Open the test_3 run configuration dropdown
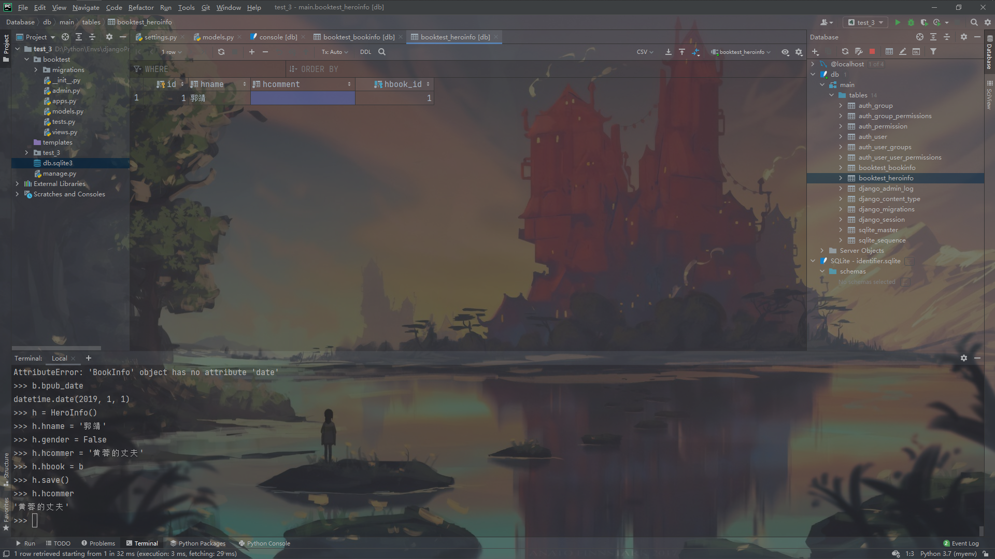Image resolution: width=995 pixels, height=559 pixels. pyautogui.click(x=865, y=22)
